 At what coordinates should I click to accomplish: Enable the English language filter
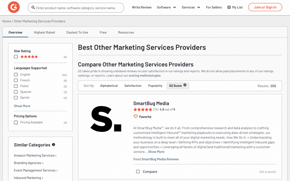pos(16,75)
